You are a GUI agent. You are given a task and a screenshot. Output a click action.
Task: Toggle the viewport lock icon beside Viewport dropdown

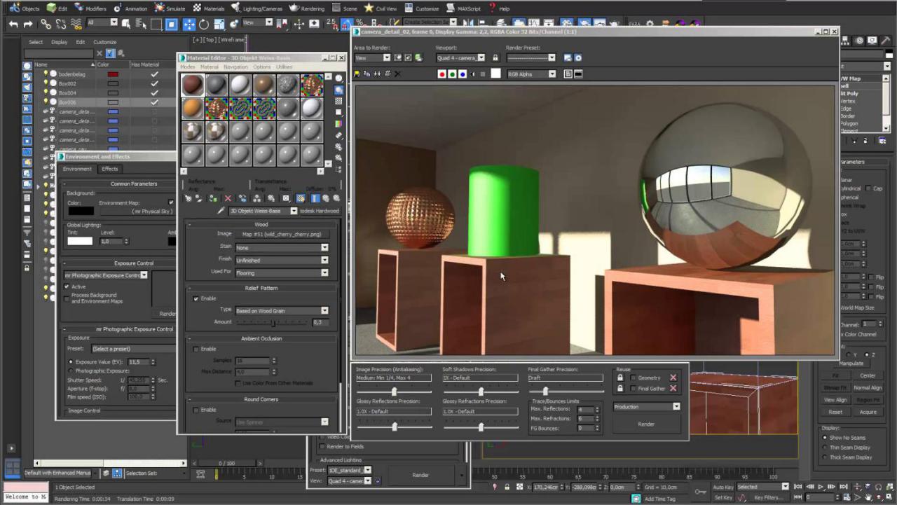click(495, 57)
